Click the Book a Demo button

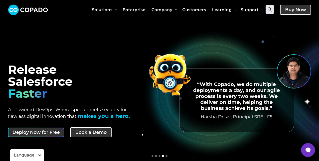(91, 132)
